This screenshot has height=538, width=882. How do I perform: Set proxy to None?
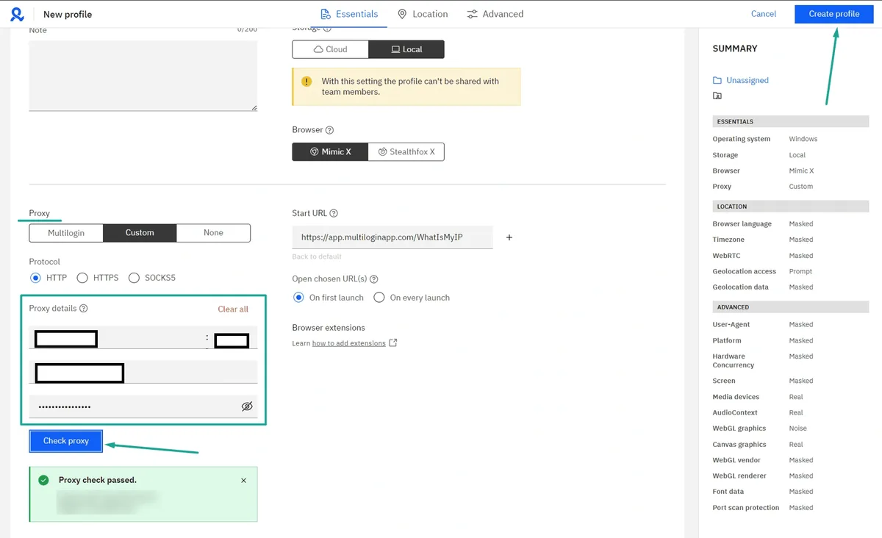pos(213,233)
